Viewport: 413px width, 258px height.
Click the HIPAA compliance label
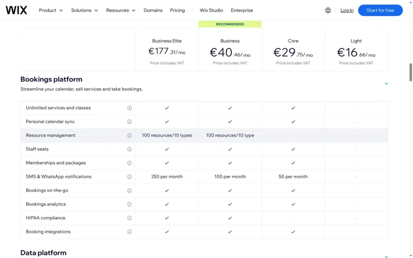(46, 218)
